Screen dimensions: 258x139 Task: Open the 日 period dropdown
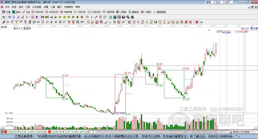coord(5,17)
